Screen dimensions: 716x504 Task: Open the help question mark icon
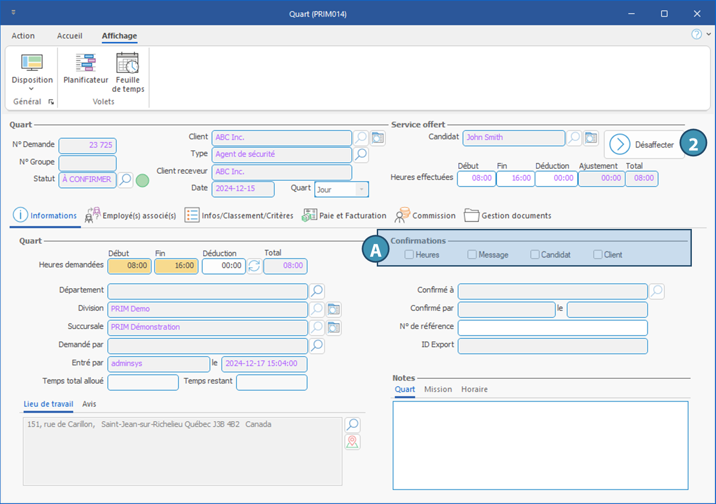point(696,34)
